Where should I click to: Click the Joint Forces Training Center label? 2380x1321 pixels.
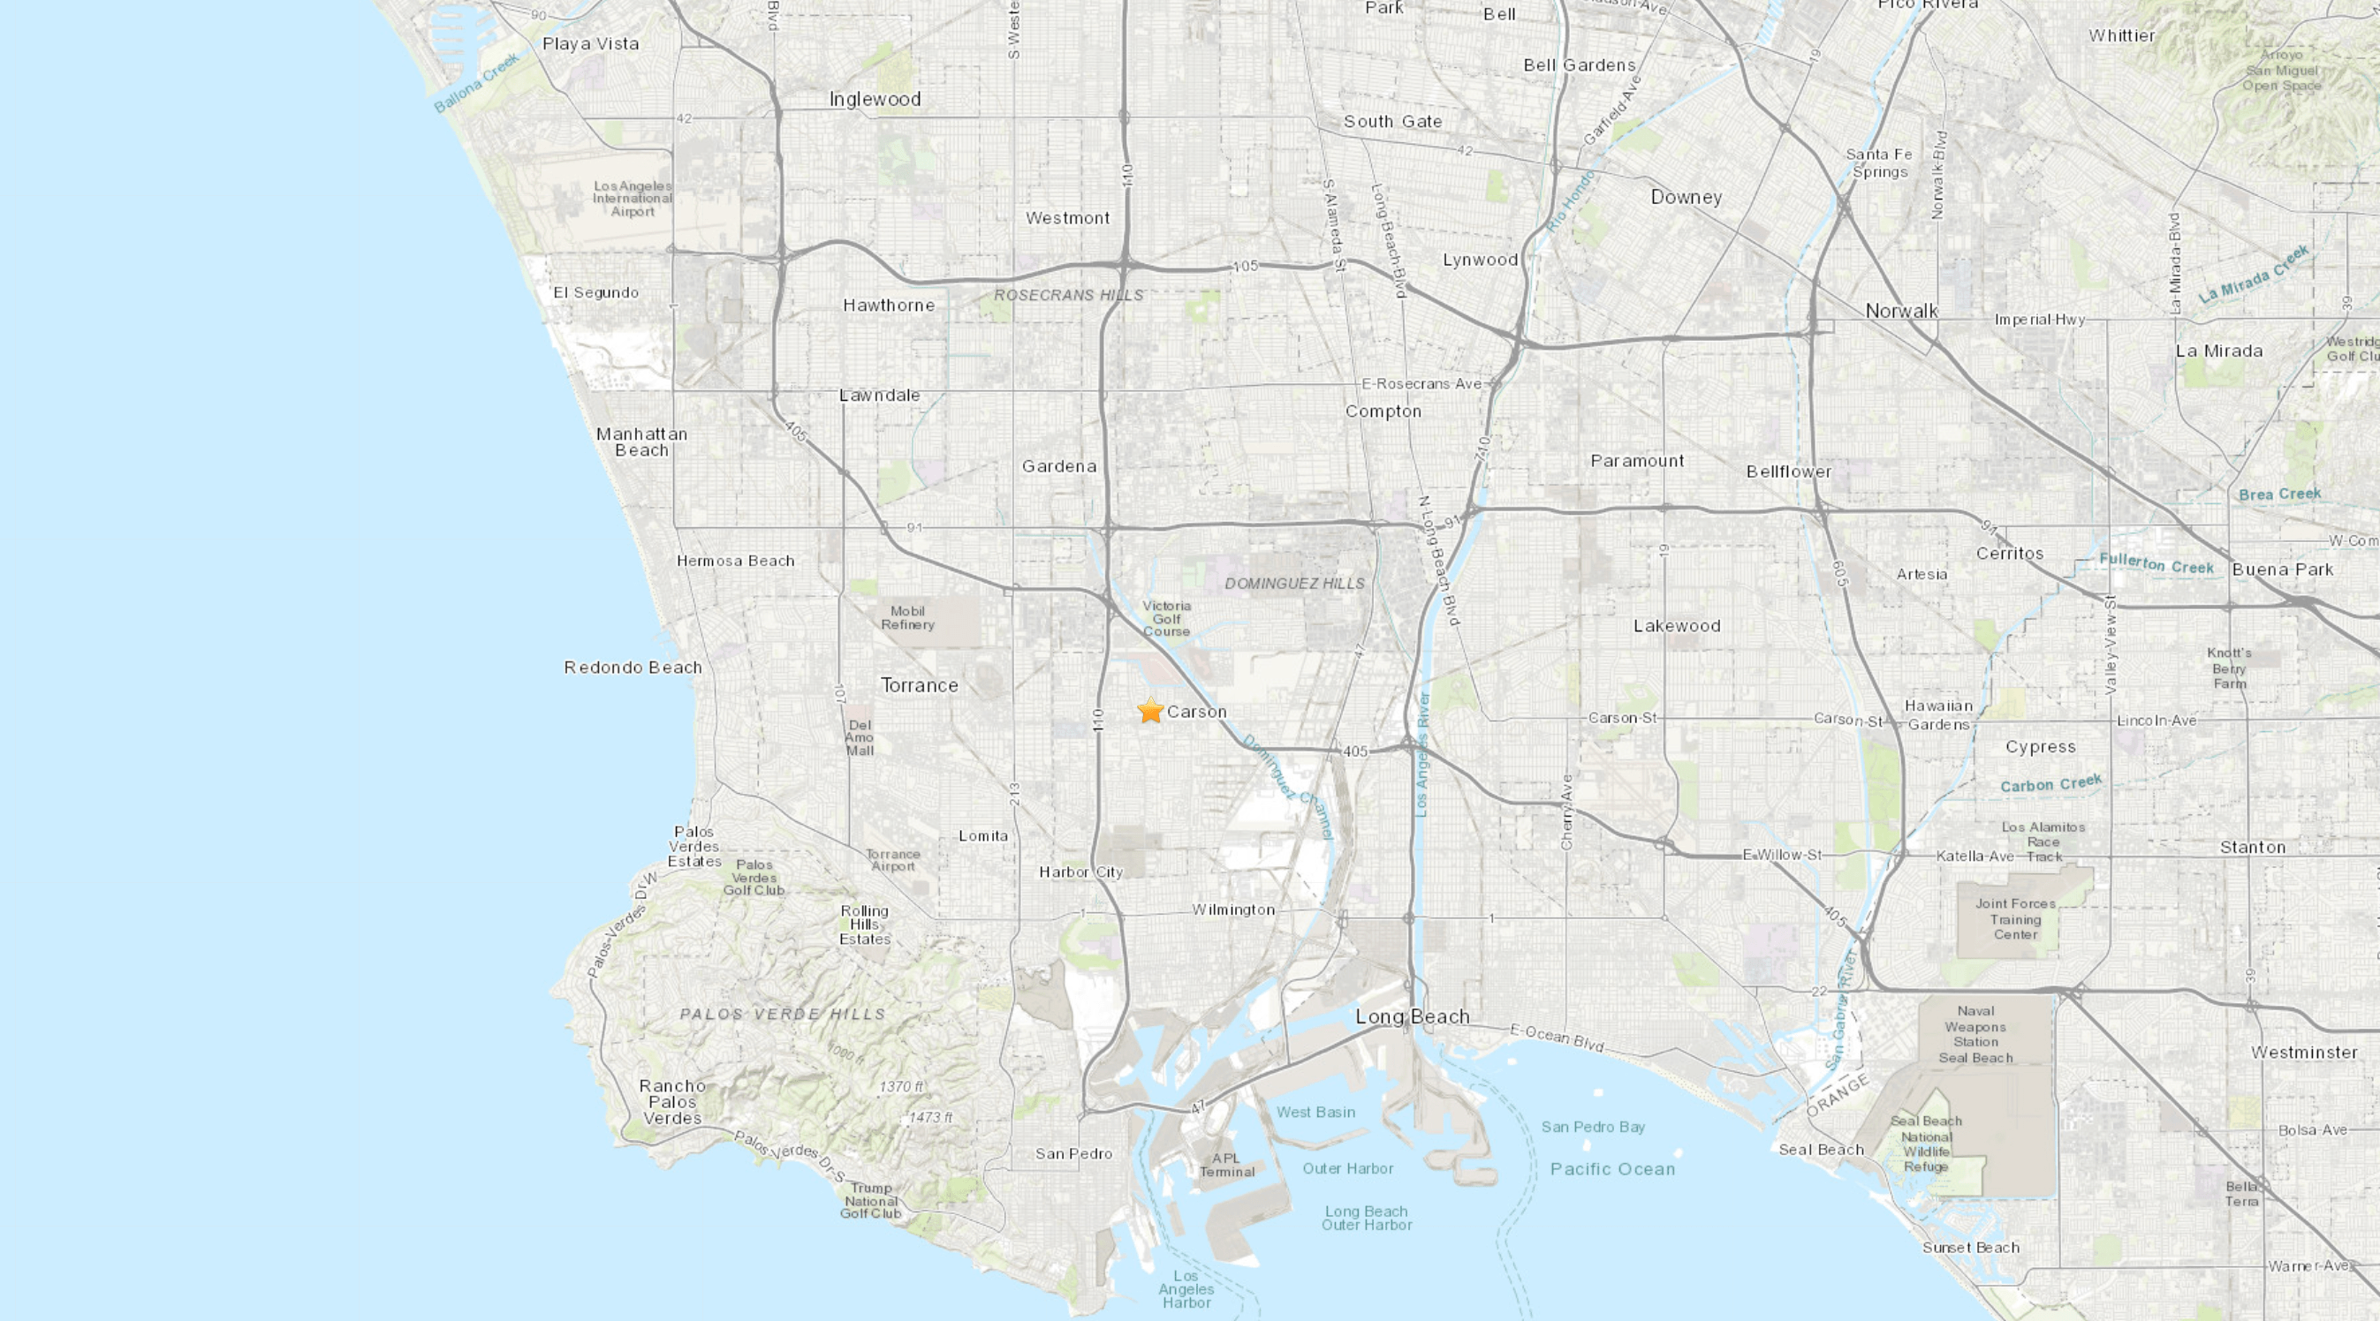[x=2015, y=919]
